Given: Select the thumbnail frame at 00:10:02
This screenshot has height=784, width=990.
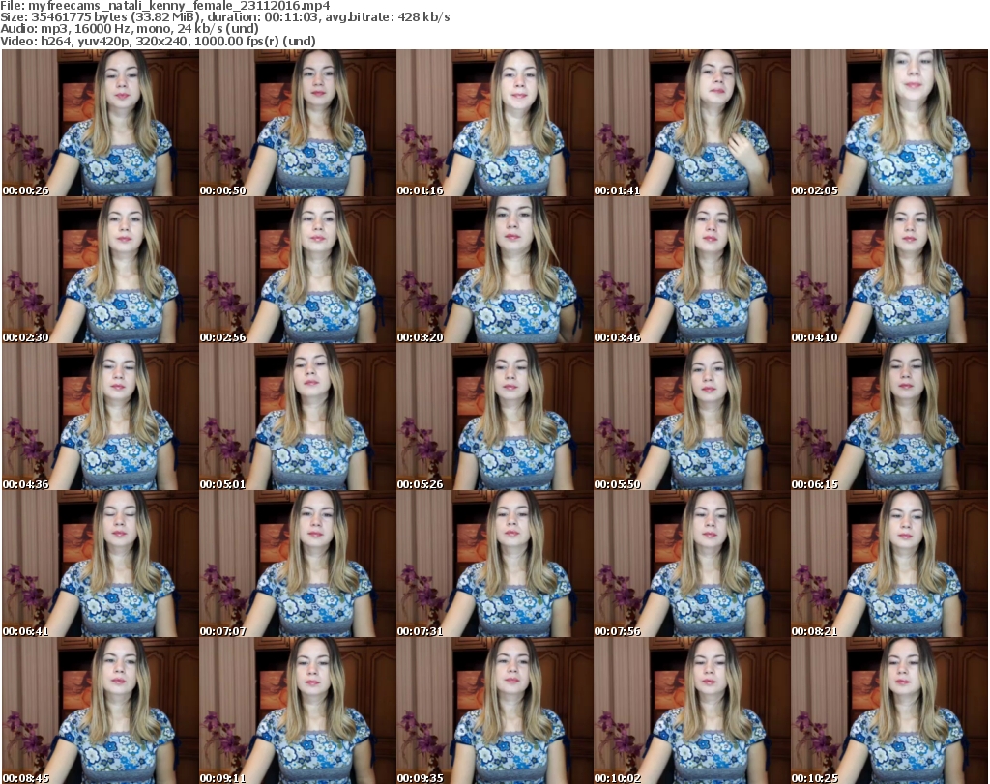Looking at the screenshot, I should pos(692,711).
